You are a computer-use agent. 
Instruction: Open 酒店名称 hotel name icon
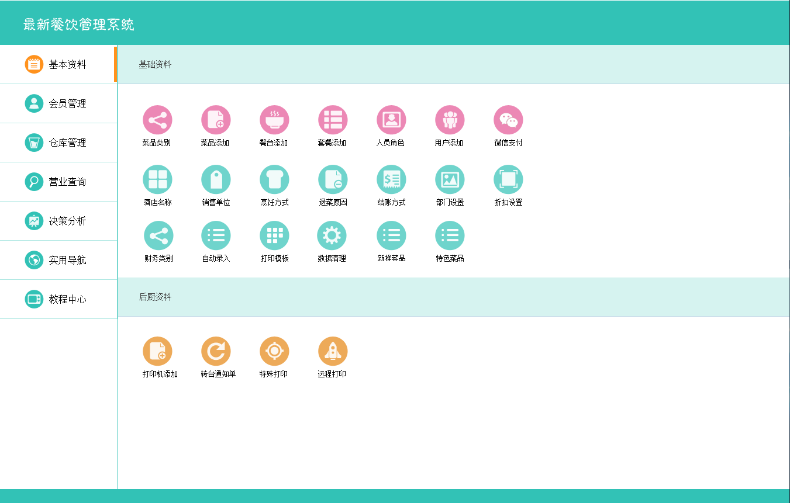(157, 179)
